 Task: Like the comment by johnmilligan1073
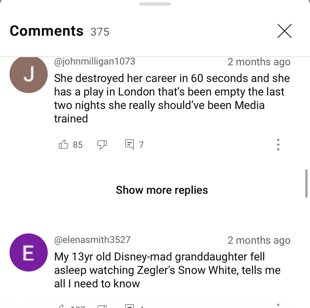[64, 144]
